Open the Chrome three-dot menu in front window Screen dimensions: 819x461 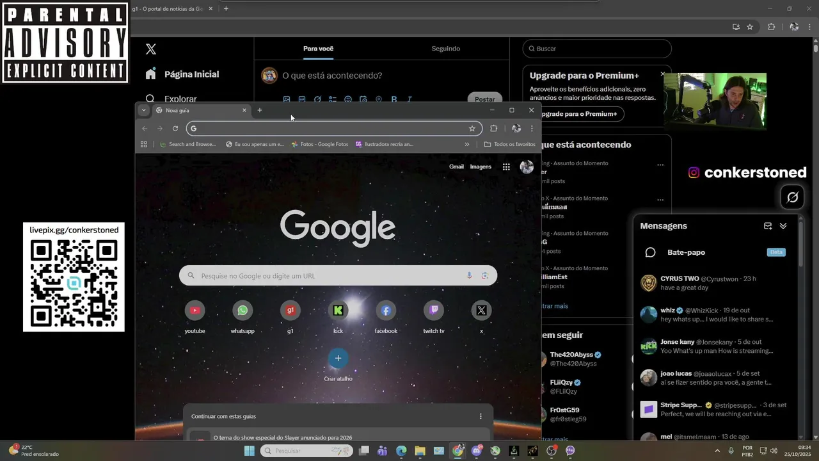531,128
